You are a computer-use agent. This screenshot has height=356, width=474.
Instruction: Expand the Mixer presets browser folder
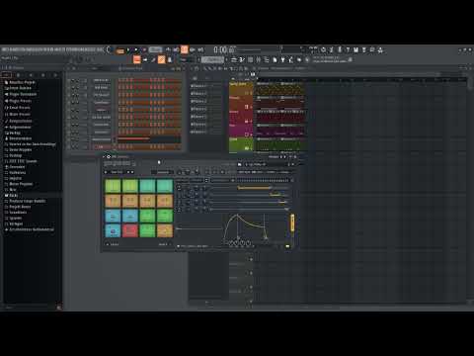[17, 114]
